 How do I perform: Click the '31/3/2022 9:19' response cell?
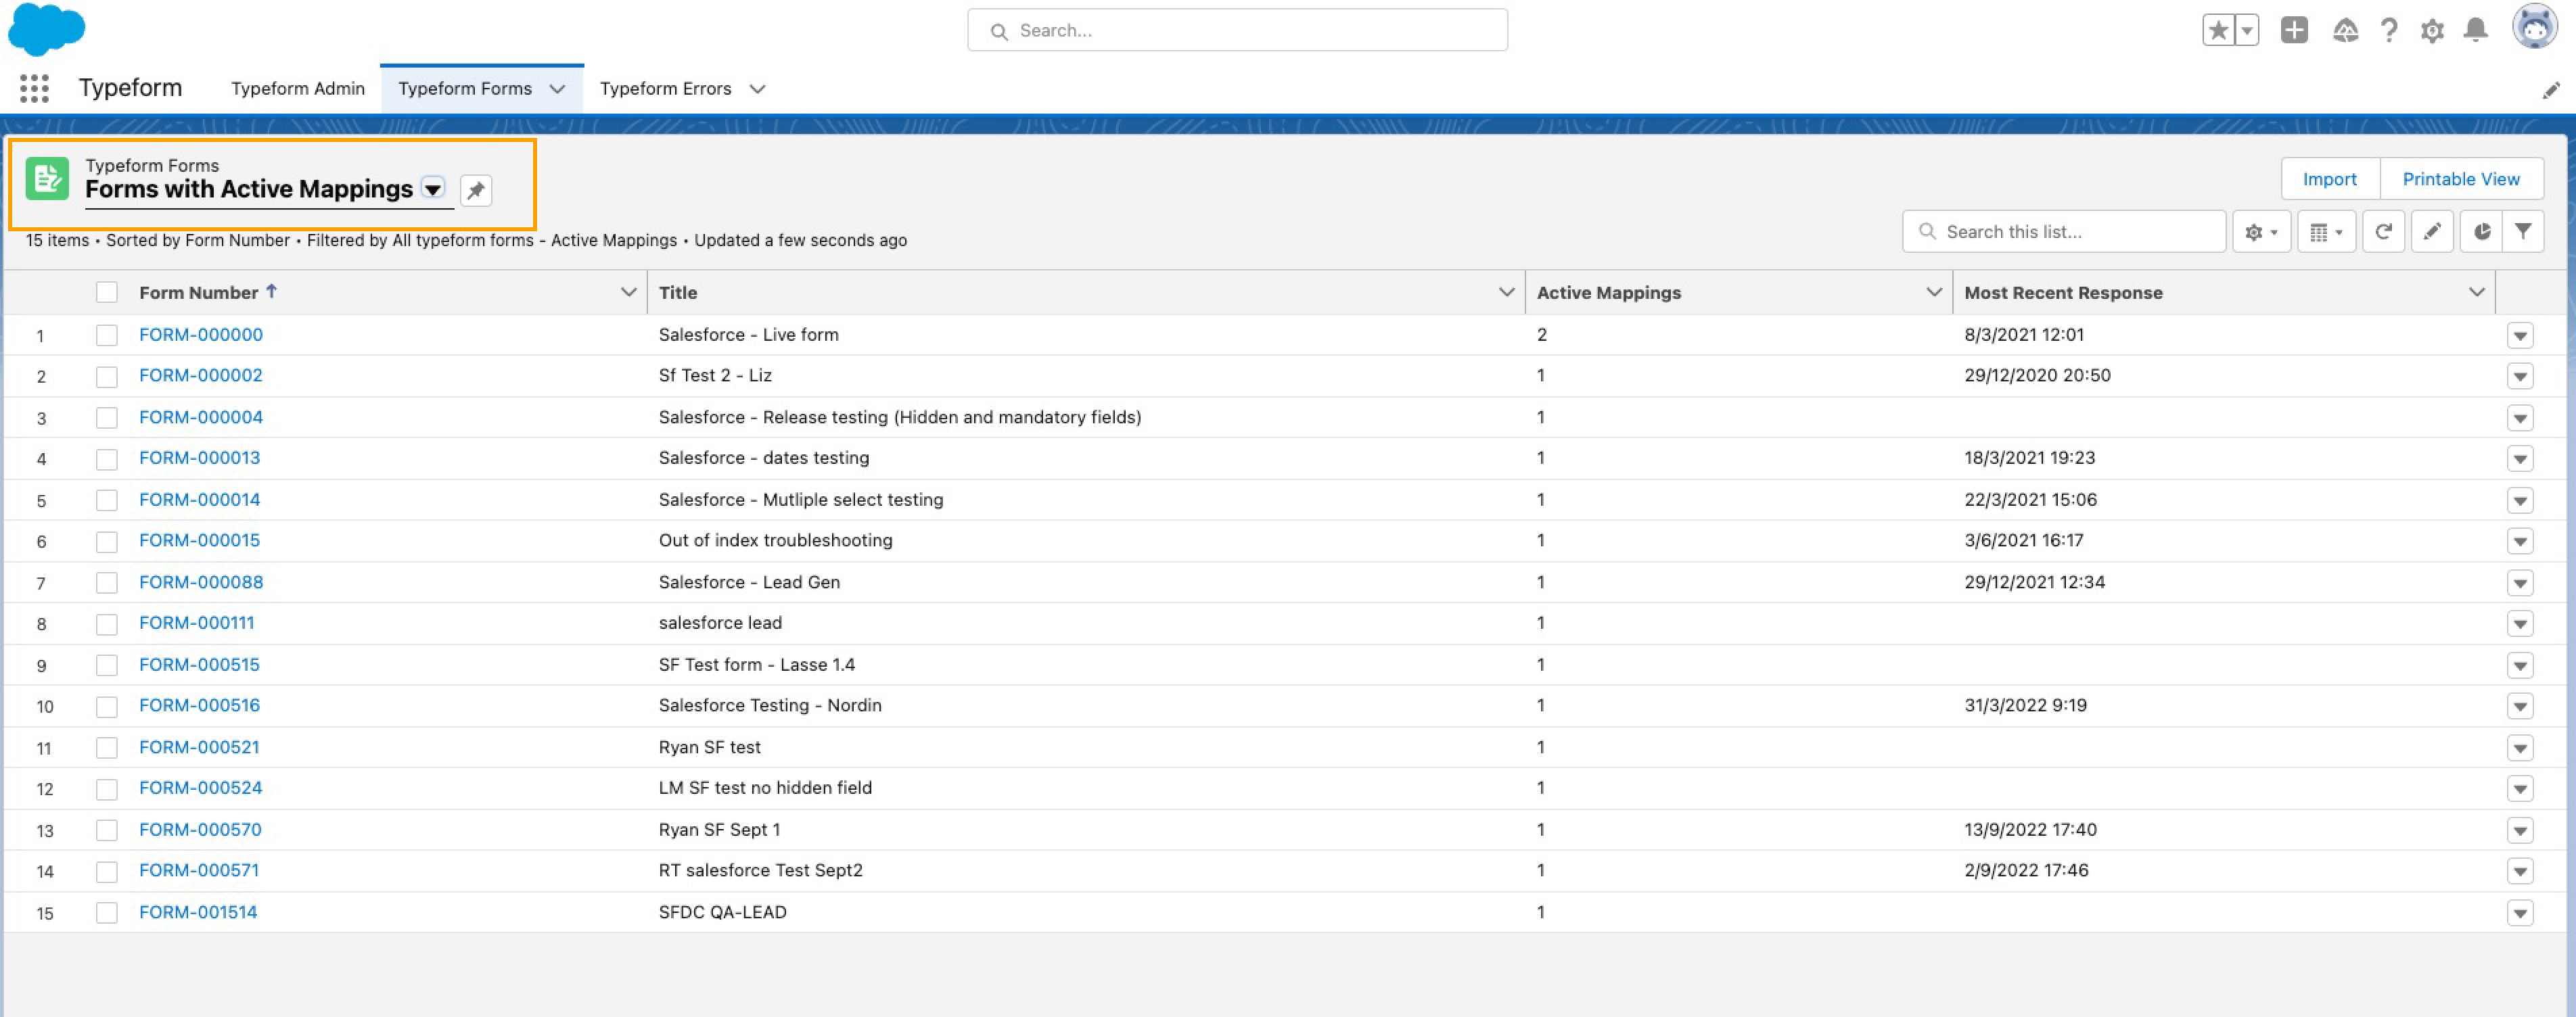point(2025,705)
